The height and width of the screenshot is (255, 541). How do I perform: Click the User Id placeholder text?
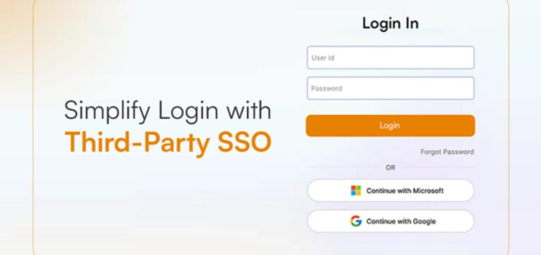click(323, 58)
